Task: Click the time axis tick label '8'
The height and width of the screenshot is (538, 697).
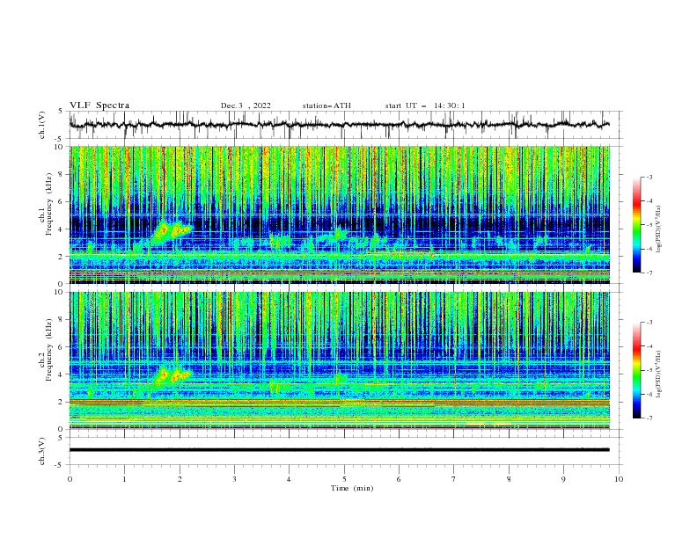Action: [x=509, y=479]
